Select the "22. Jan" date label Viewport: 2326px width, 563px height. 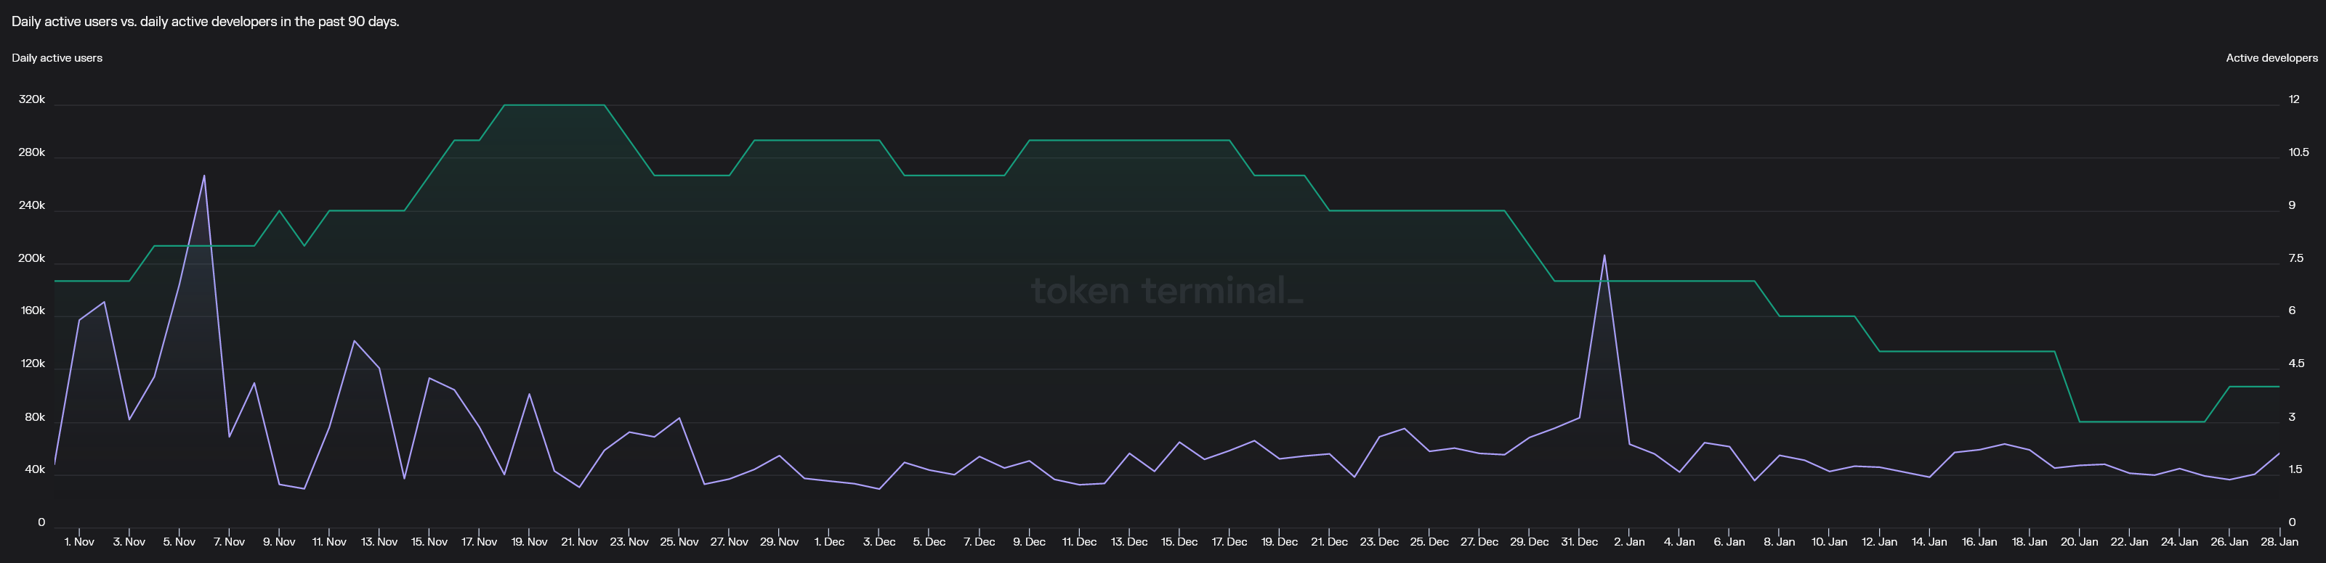[x=2129, y=542]
